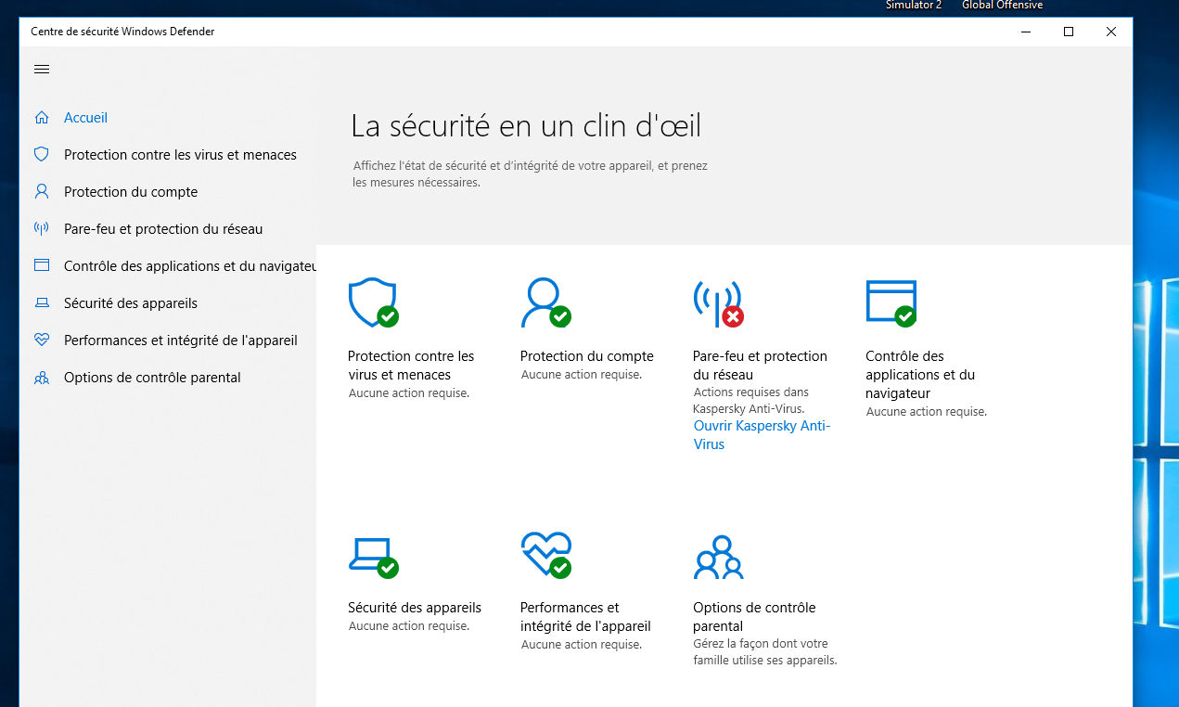1179x707 pixels.
Task: Click the device security laptop tile icon
Action: tap(372, 556)
